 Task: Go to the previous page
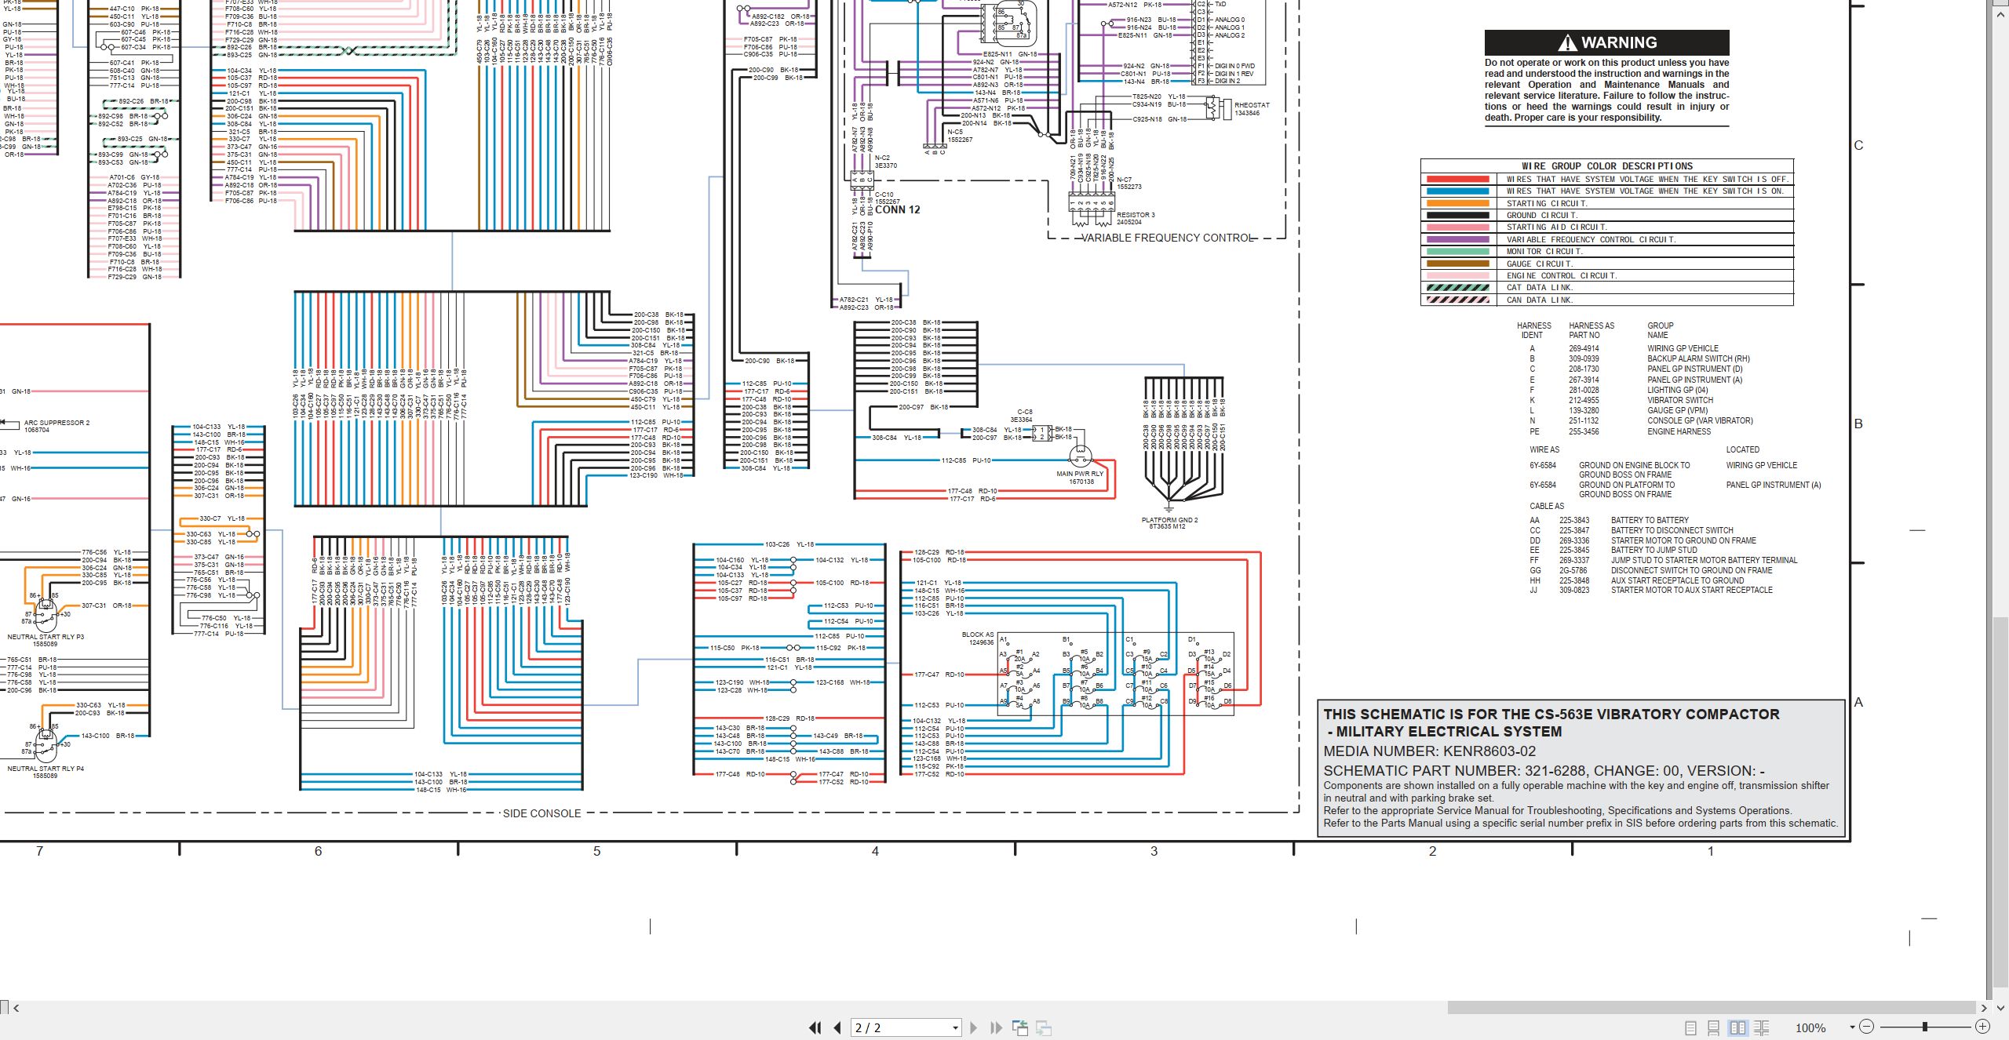(x=837, y=1027)
